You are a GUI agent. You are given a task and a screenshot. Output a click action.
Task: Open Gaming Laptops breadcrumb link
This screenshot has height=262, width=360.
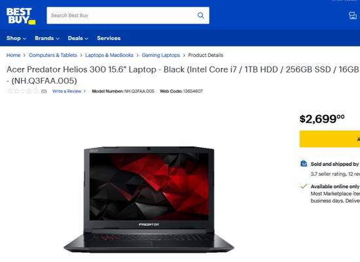tap(161, 55)
